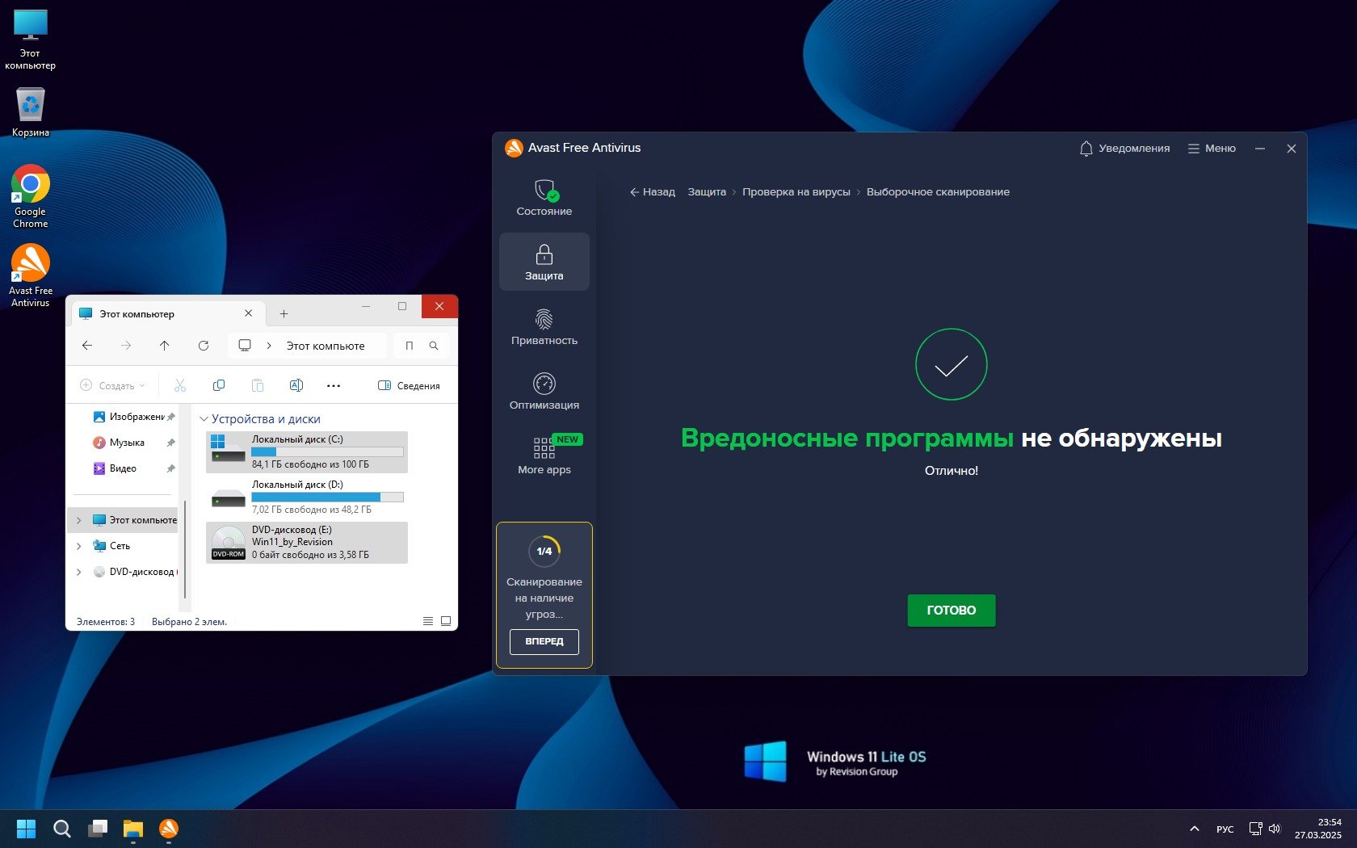This screenshot has height=848, width=1357.
Task: Expand the Этот компьютер tree node
Action: 79,520
